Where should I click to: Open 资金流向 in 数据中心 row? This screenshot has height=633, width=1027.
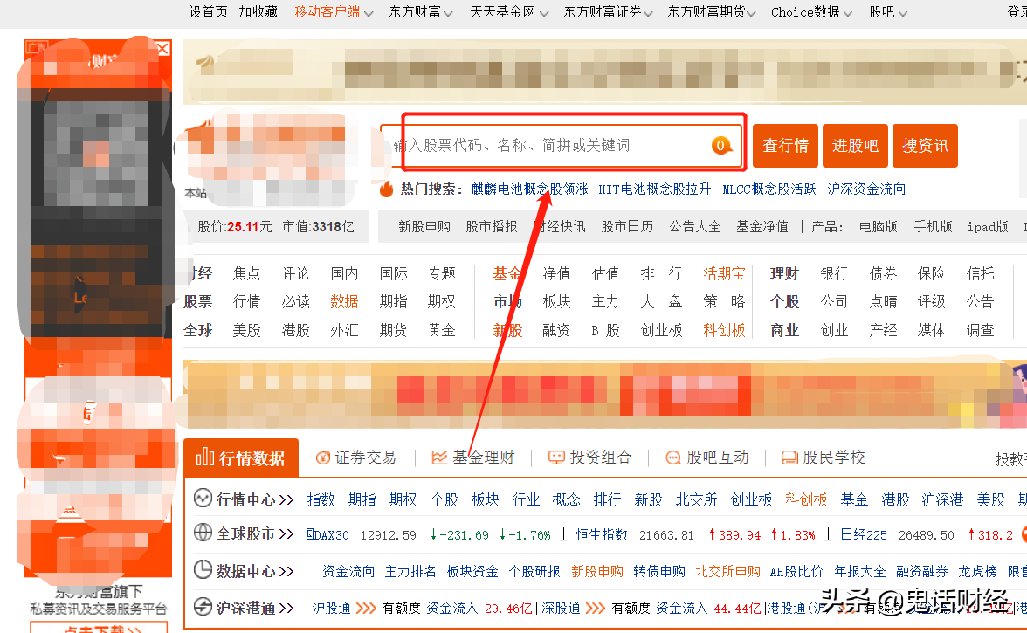348,572
